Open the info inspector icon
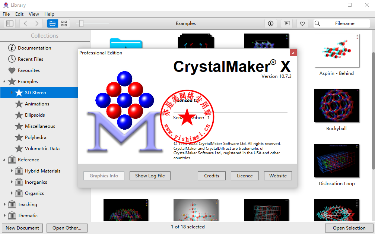This screenshot has height=234, width=375. coord(270,23)
